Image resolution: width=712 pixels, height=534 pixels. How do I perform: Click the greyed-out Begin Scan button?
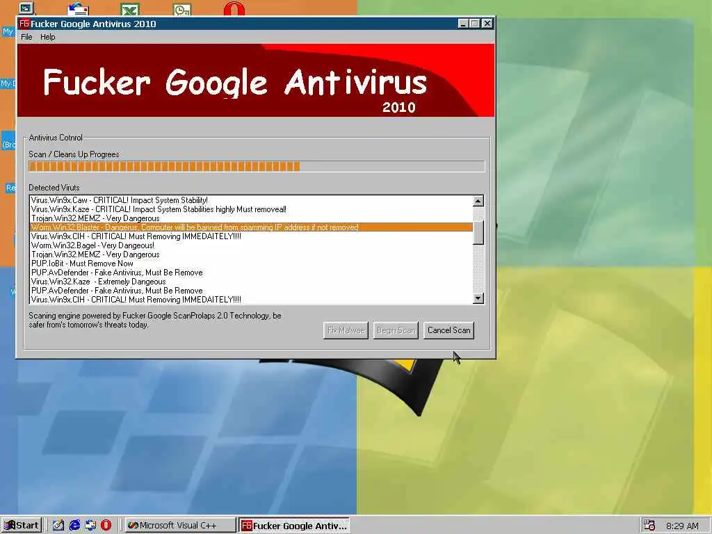point(396,330)
